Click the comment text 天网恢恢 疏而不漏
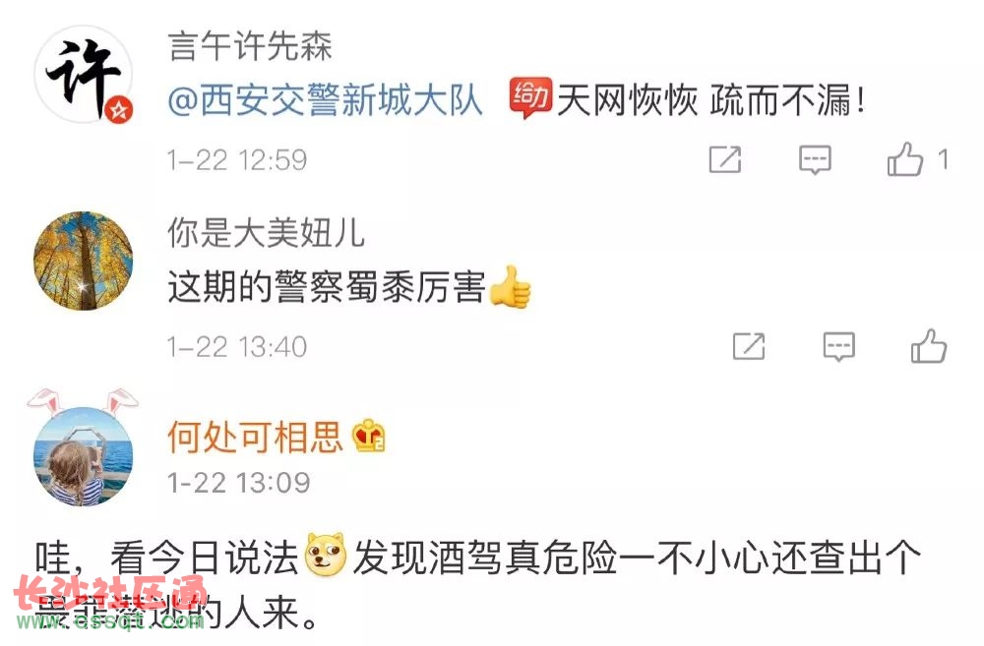984x646 pixels. 712,100
